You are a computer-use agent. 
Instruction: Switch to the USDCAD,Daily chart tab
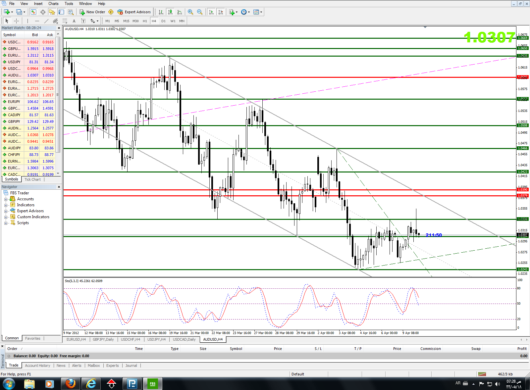pyautogui.click(x=184, y=339)
